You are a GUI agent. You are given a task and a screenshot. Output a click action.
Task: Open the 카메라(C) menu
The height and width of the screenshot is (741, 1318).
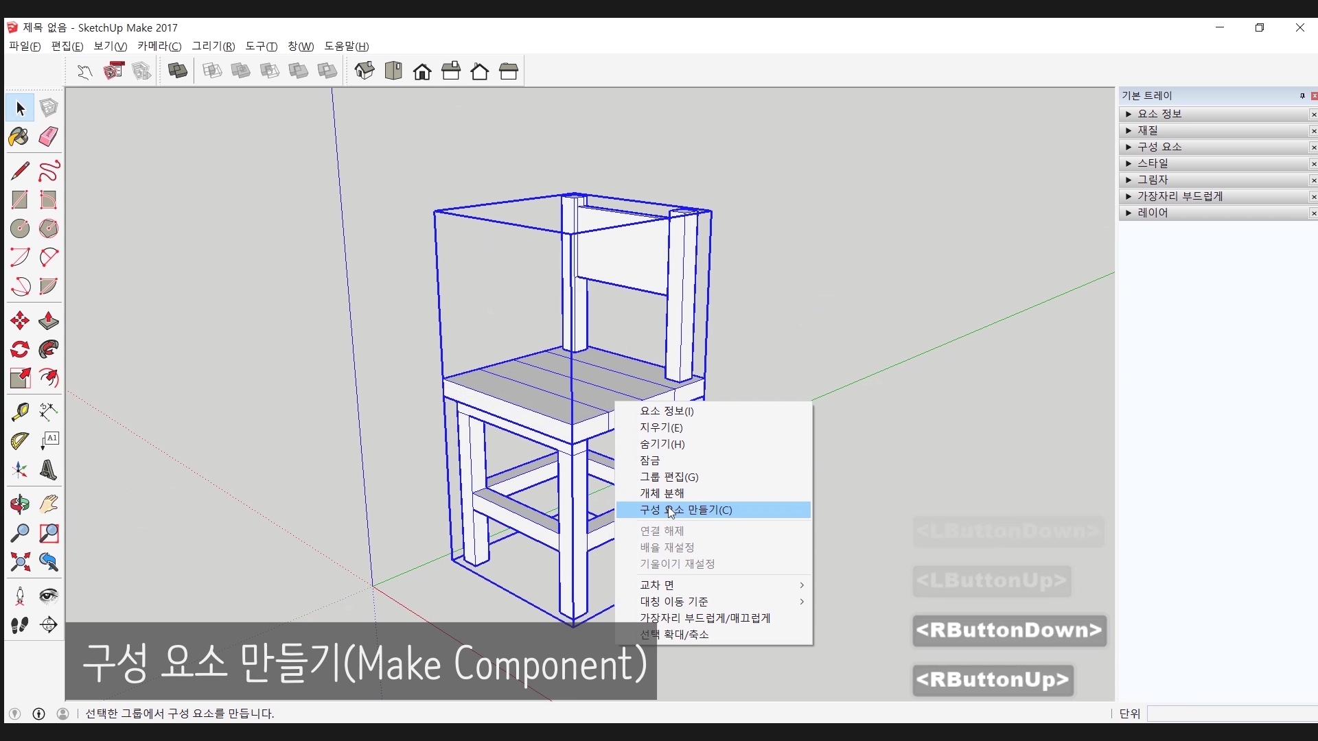[159, 46]
